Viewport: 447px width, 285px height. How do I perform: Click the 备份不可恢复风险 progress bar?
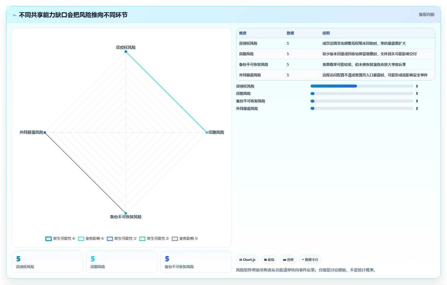point(362,101)
